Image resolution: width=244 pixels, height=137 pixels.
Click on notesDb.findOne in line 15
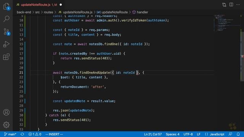pyautogui.click(x=103, y=44)
